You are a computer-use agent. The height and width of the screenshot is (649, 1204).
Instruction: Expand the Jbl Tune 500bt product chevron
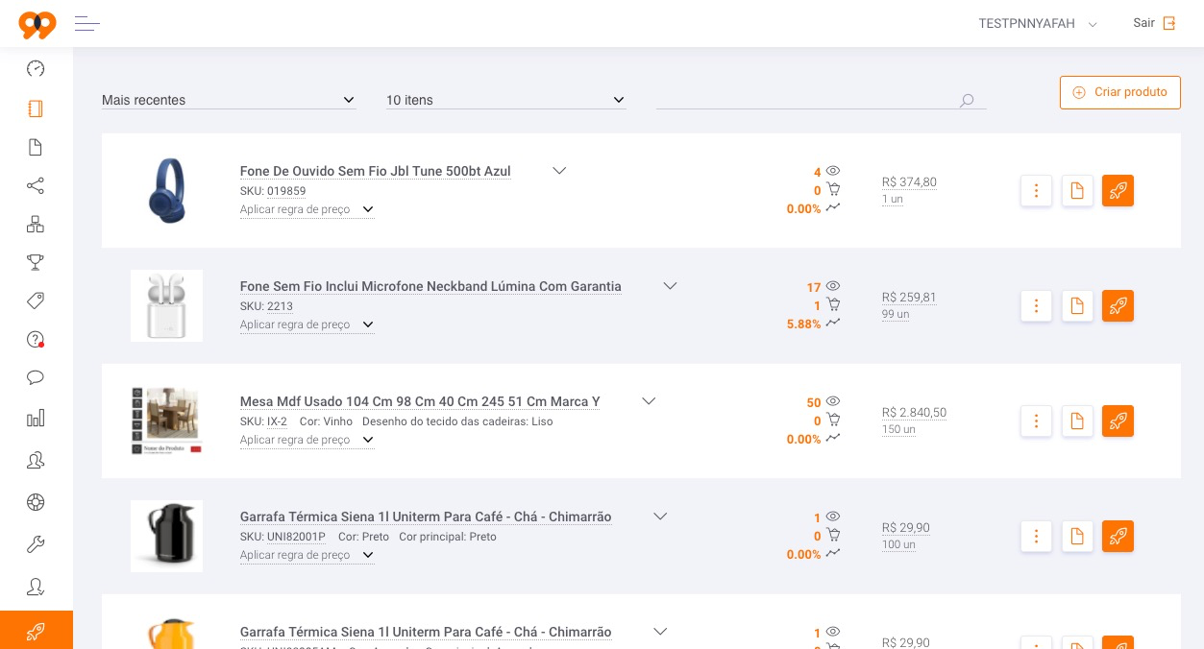(x=559, y=170)
